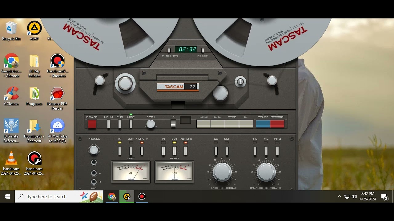Image resolution: width=394 pixels, height=221 pixels.
Task: Click the RESET button beside the counter
Action: point(203,50)
